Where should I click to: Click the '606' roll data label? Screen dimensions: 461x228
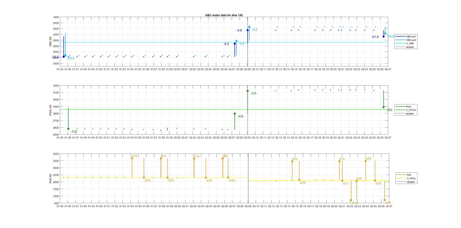point(226,156)
